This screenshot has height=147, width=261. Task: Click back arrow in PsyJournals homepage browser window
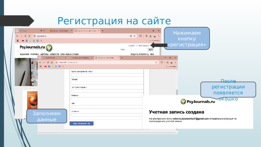click(17, 36)
